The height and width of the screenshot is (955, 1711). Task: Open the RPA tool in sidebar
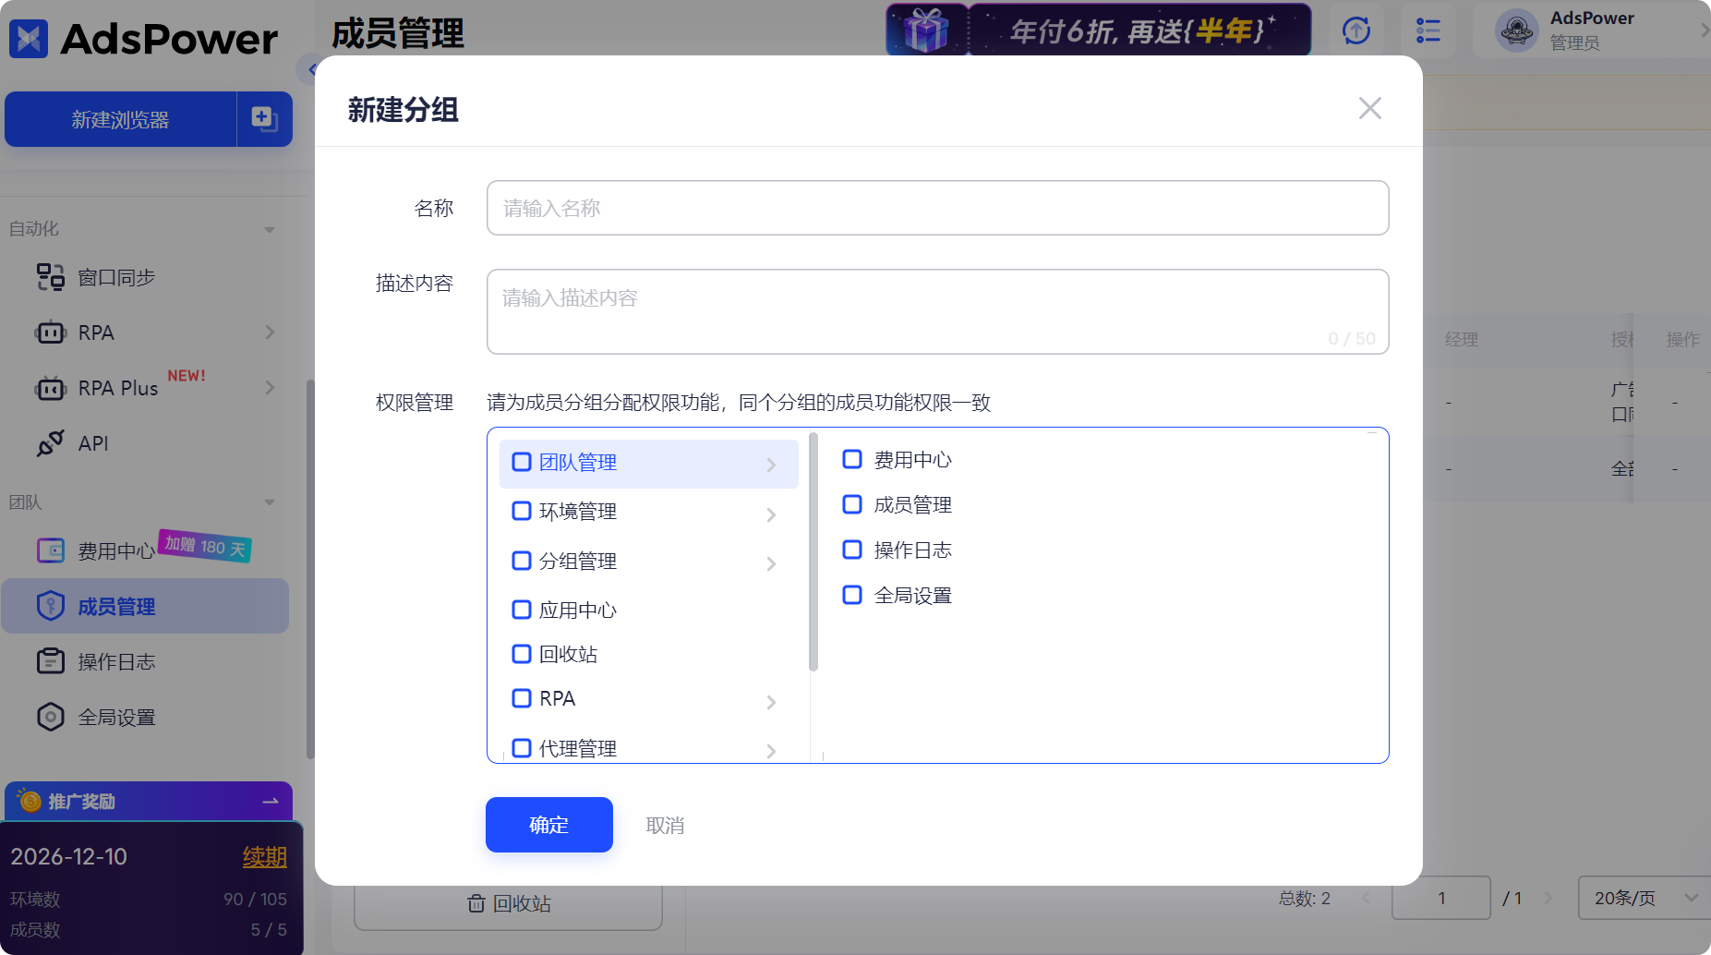pyautogui.click(x=96, y=332)
